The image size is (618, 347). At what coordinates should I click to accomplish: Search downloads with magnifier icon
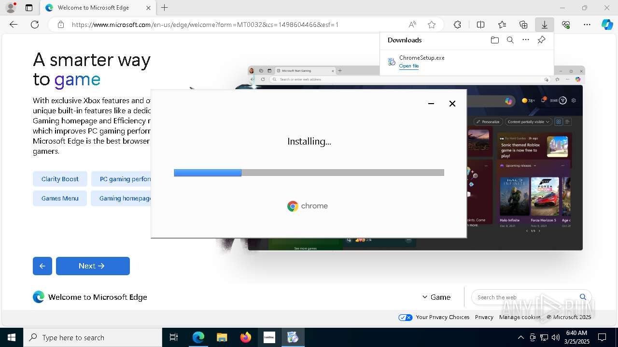tap(510, 40)
